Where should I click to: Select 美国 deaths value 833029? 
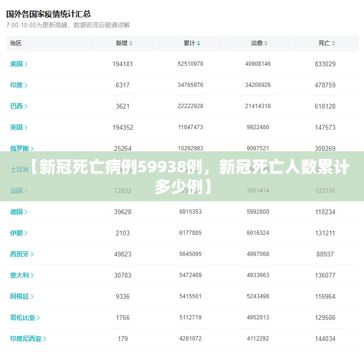[325, 64]
